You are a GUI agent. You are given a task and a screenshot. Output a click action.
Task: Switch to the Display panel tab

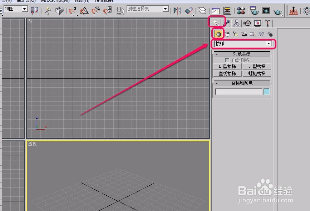coord(257,23)
